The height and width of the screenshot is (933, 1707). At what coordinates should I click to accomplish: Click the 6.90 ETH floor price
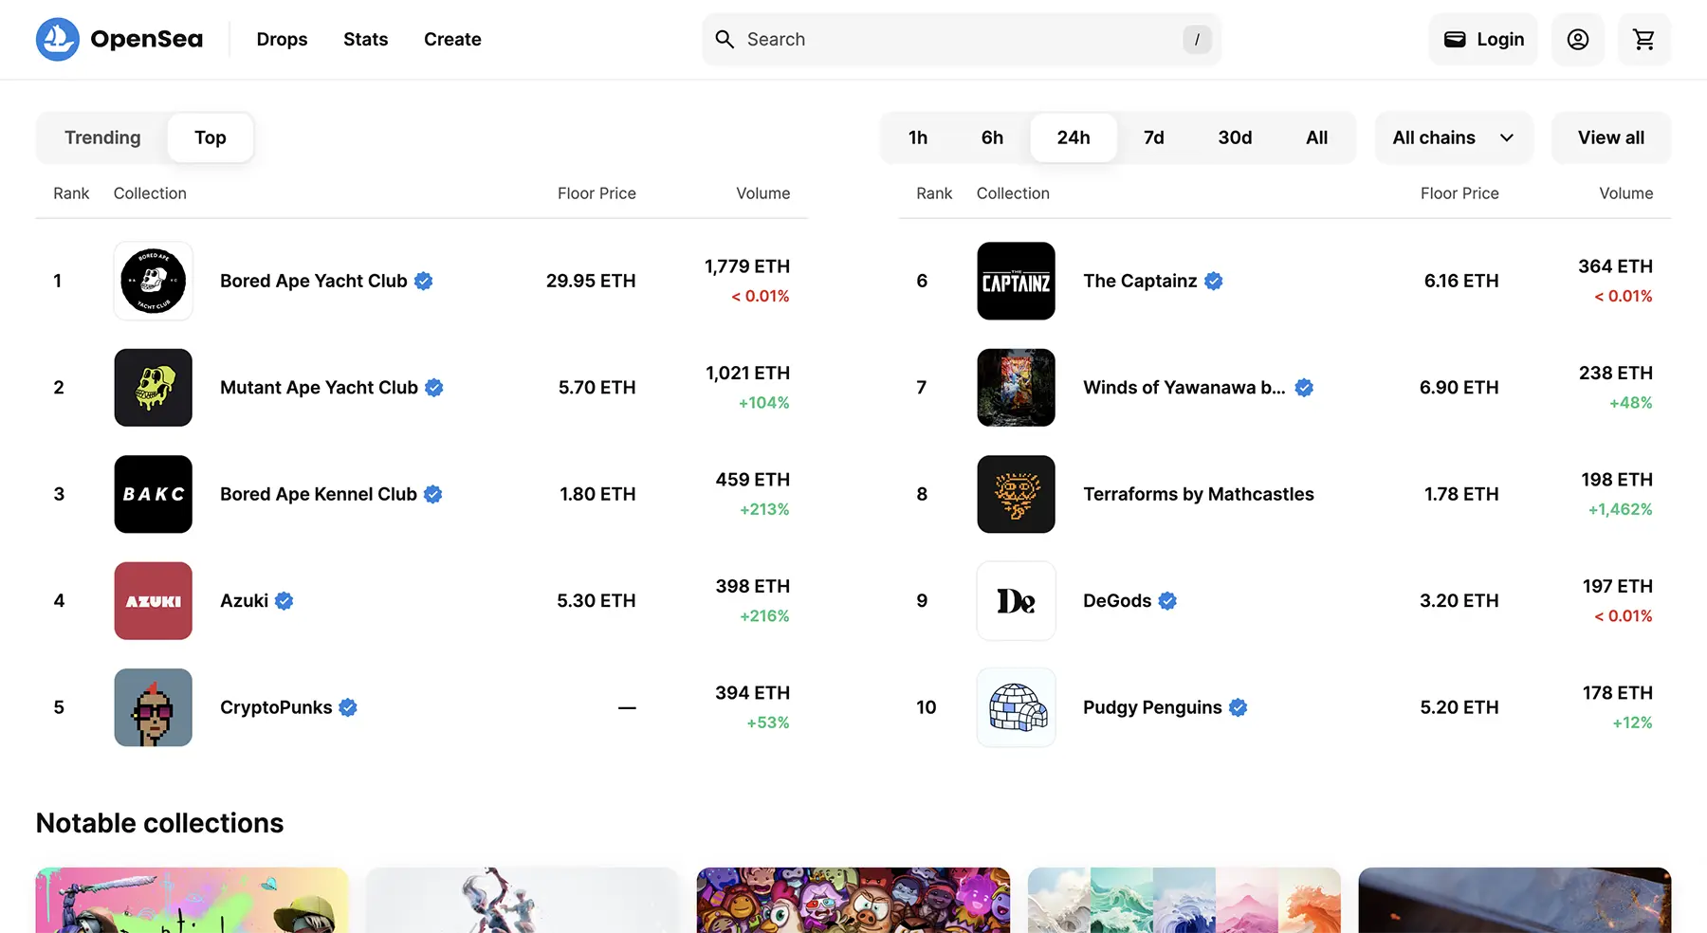[x=1459, y=388]
